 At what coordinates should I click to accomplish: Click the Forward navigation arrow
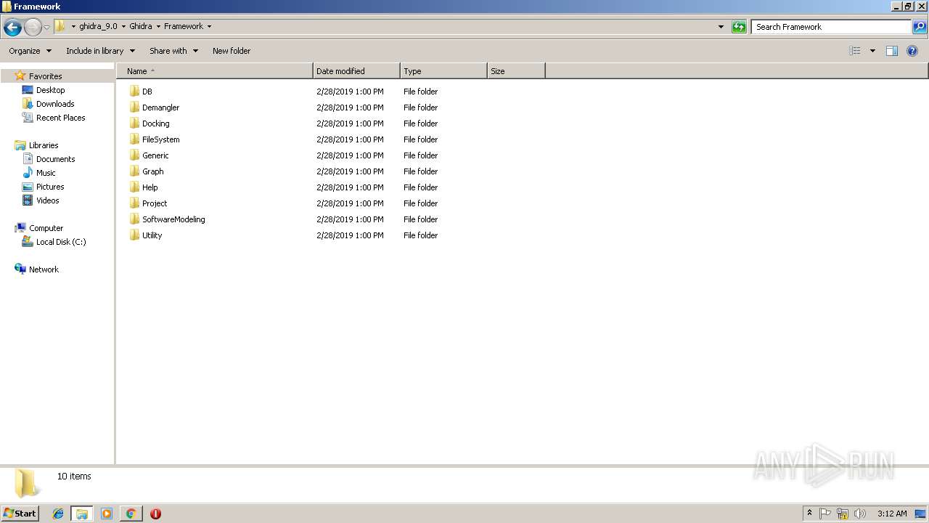(x=33, y=27)
